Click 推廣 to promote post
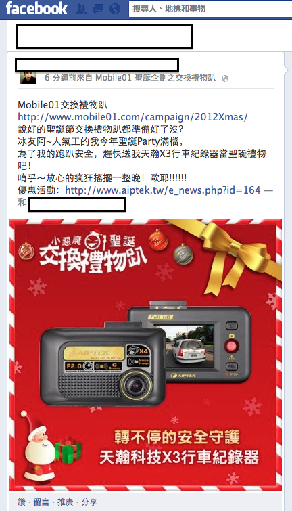 click(x=66, y=502)
